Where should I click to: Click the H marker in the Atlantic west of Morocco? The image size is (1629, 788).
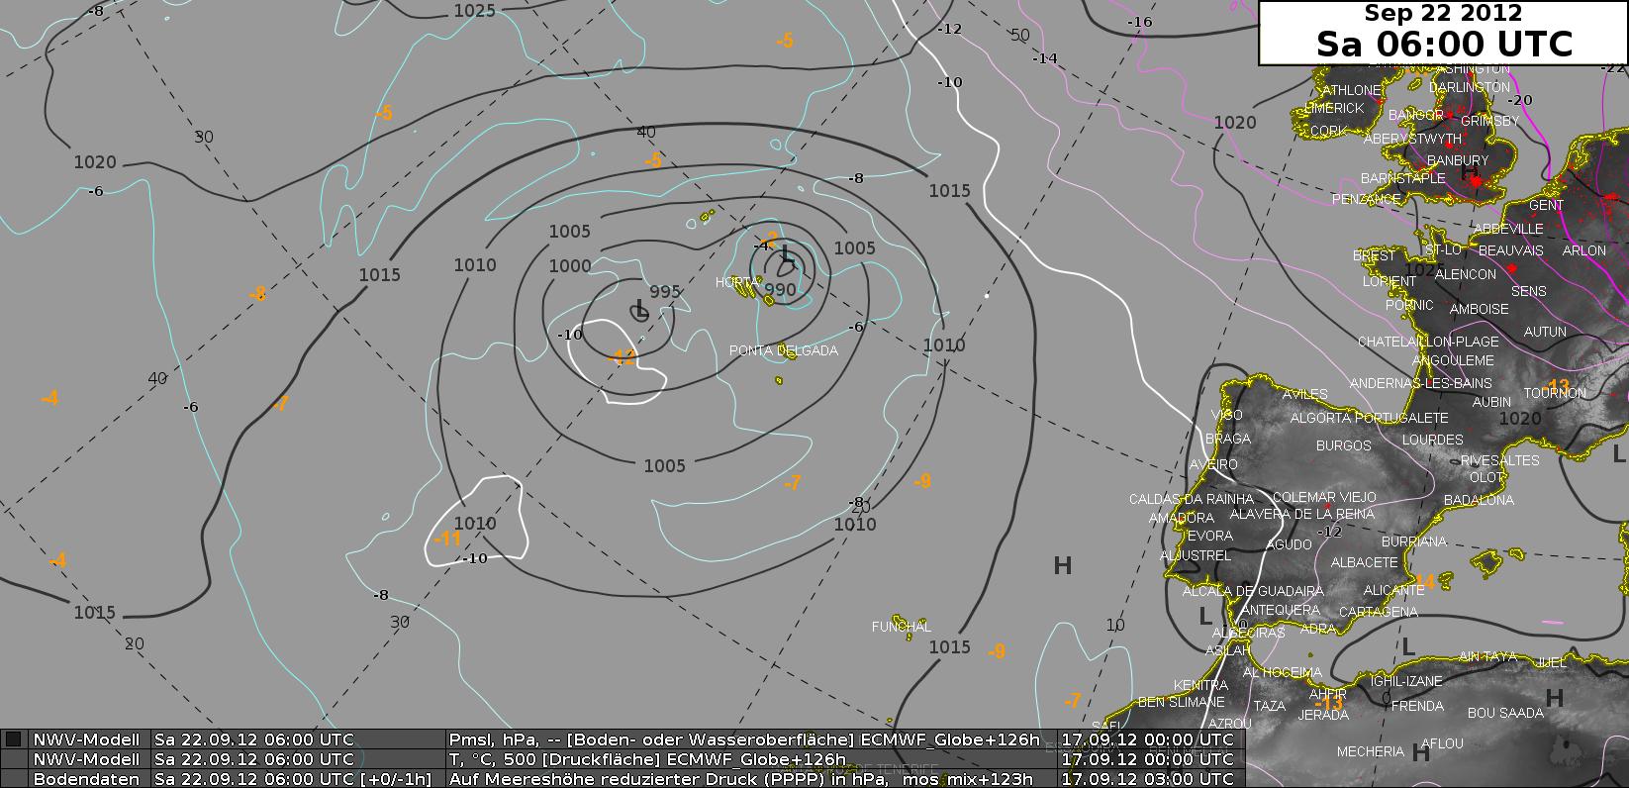click(1062, 565)
